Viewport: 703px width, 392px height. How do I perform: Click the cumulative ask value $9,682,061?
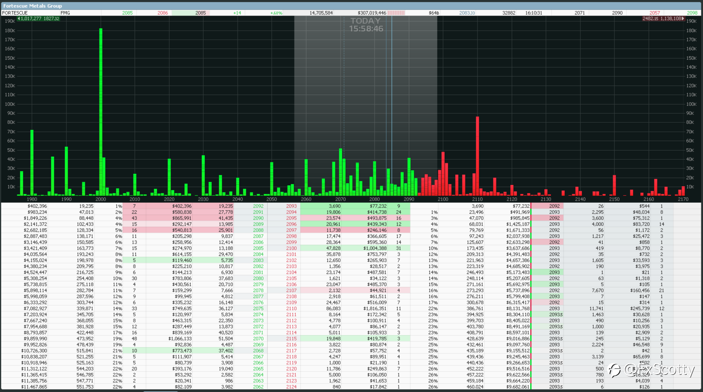pos(518,387)
